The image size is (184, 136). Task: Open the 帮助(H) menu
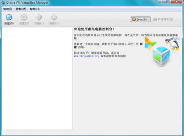pos(35,9)
